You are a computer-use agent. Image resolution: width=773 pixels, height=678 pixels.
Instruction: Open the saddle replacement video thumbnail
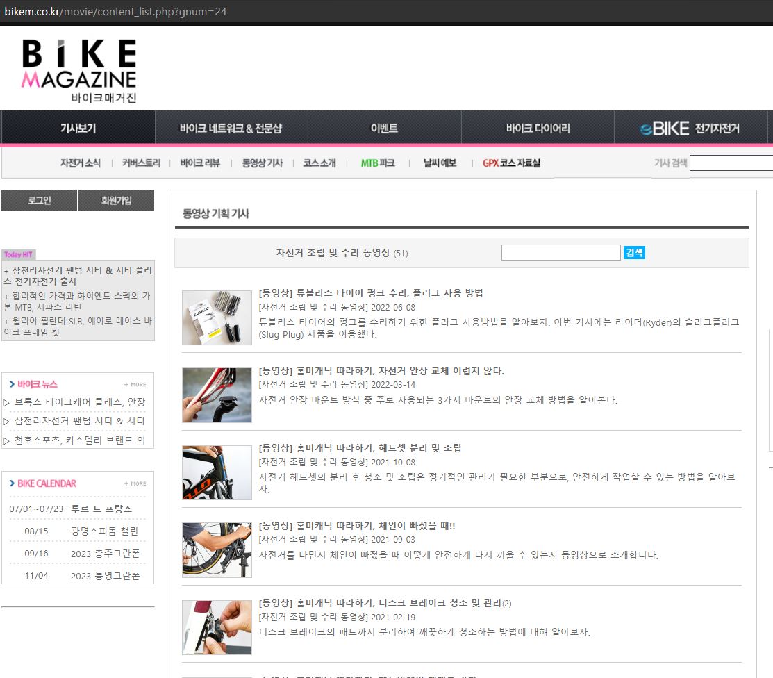[x=217, y=395]
